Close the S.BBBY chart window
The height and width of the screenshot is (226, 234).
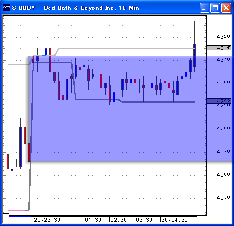[x=226, y=8]
